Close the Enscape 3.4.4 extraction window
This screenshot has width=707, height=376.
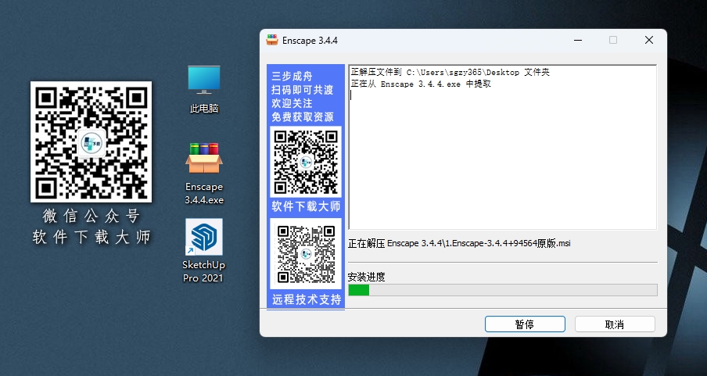[649, 40]
